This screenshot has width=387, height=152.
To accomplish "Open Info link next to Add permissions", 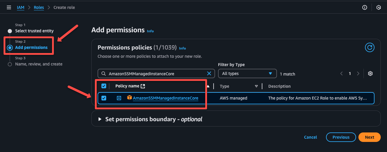I will [151, 31].
